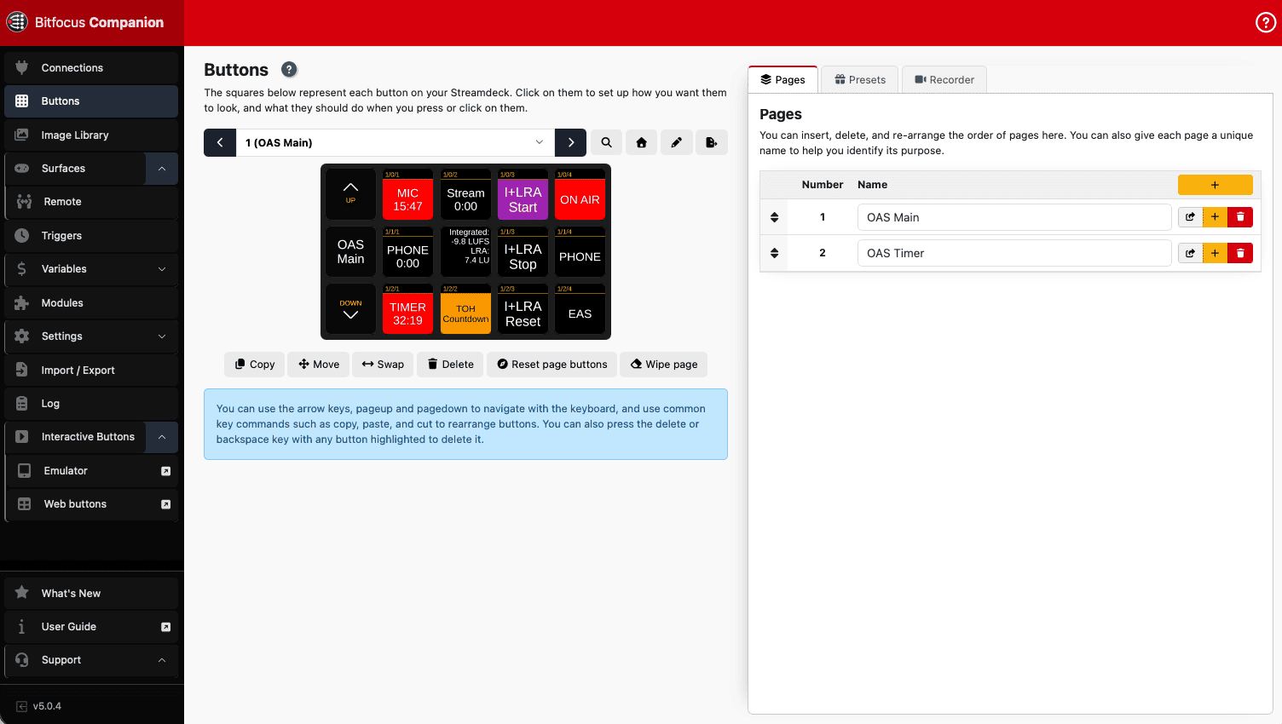Click the help question mark icon in header
Screen dimensions: 1282x724
[1266, 23]
